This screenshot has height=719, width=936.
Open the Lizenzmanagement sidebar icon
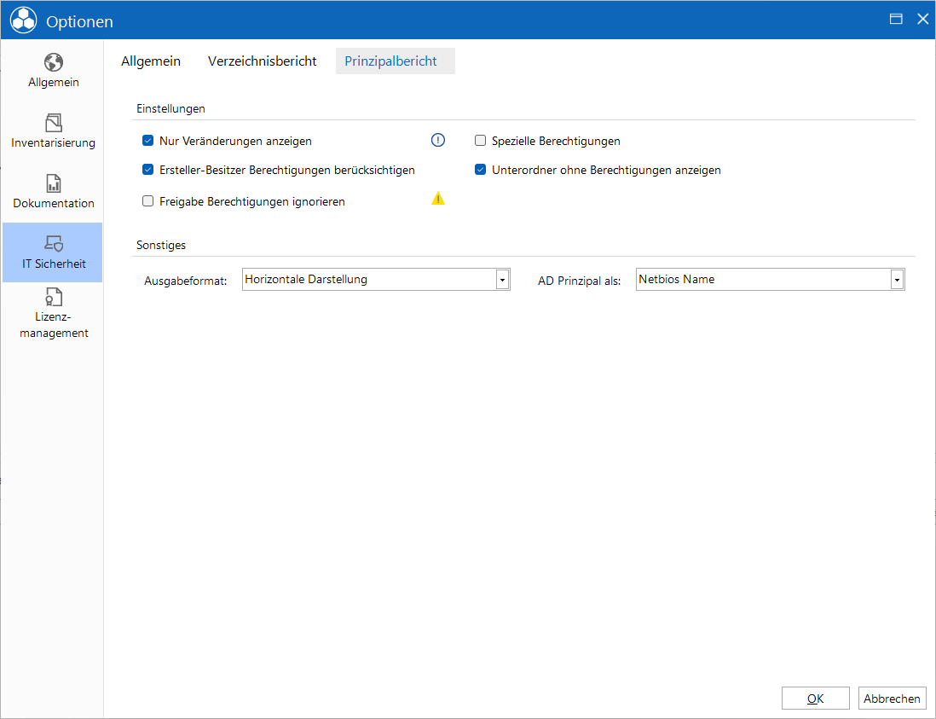[x=54, y=297]
